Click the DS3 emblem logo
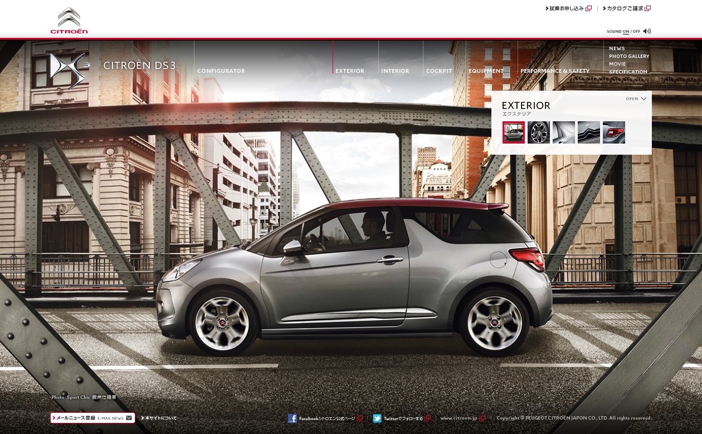702x434 pixels. pyautogui.click(x=69, y=71)
